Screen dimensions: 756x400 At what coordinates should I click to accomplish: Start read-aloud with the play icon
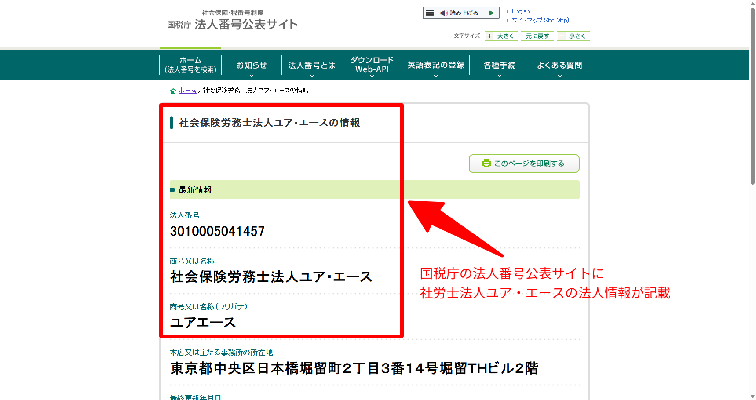tap(491, 13)
